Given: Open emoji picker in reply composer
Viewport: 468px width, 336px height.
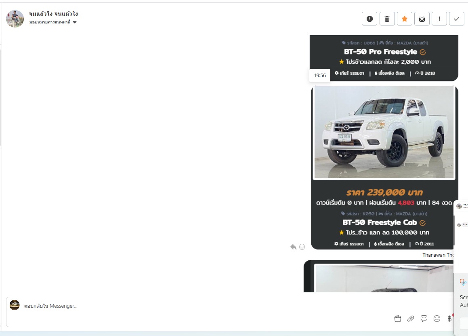Looking at the screenshot, I should [437, 319].
